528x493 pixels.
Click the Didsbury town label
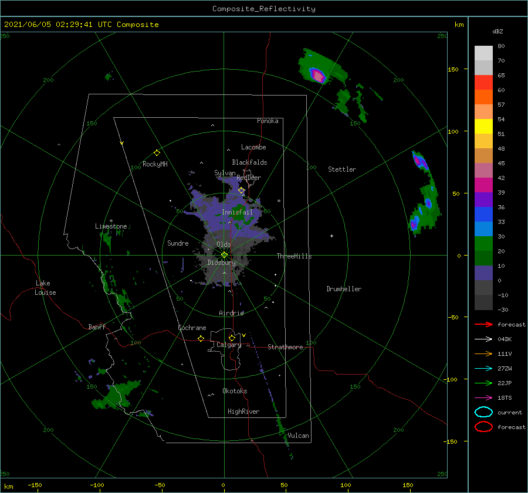tap(221, 263)
